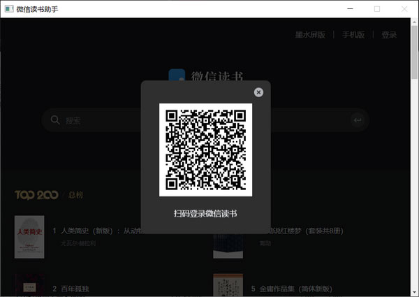Click author 尤瓦尔·赫拉利 under 人类简史

[78, 243]
